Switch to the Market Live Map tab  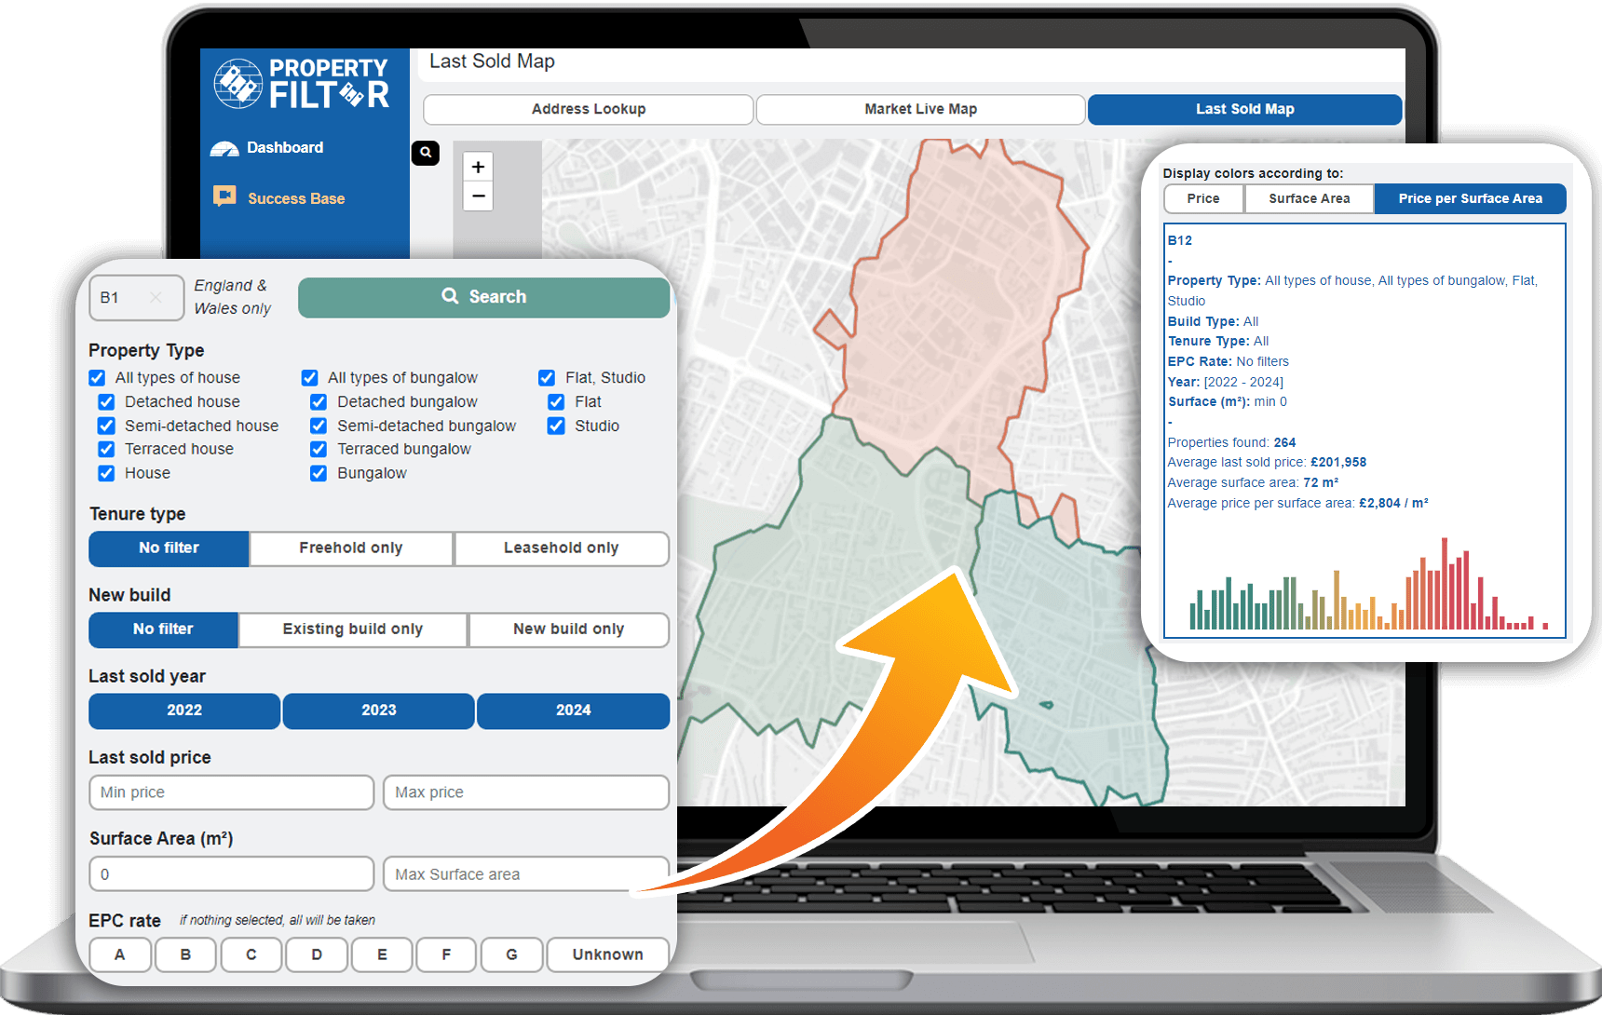click(920, 109)
